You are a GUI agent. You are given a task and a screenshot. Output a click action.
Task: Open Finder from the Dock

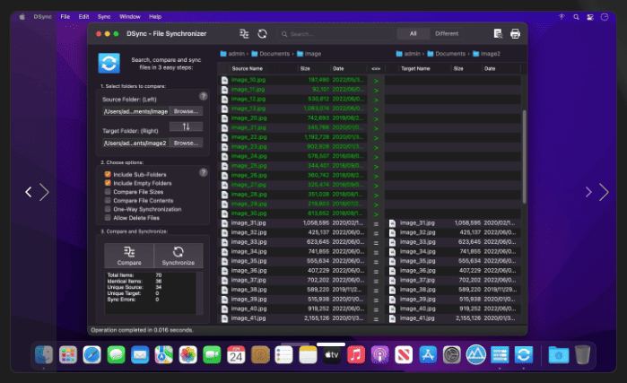pos(44,354)
